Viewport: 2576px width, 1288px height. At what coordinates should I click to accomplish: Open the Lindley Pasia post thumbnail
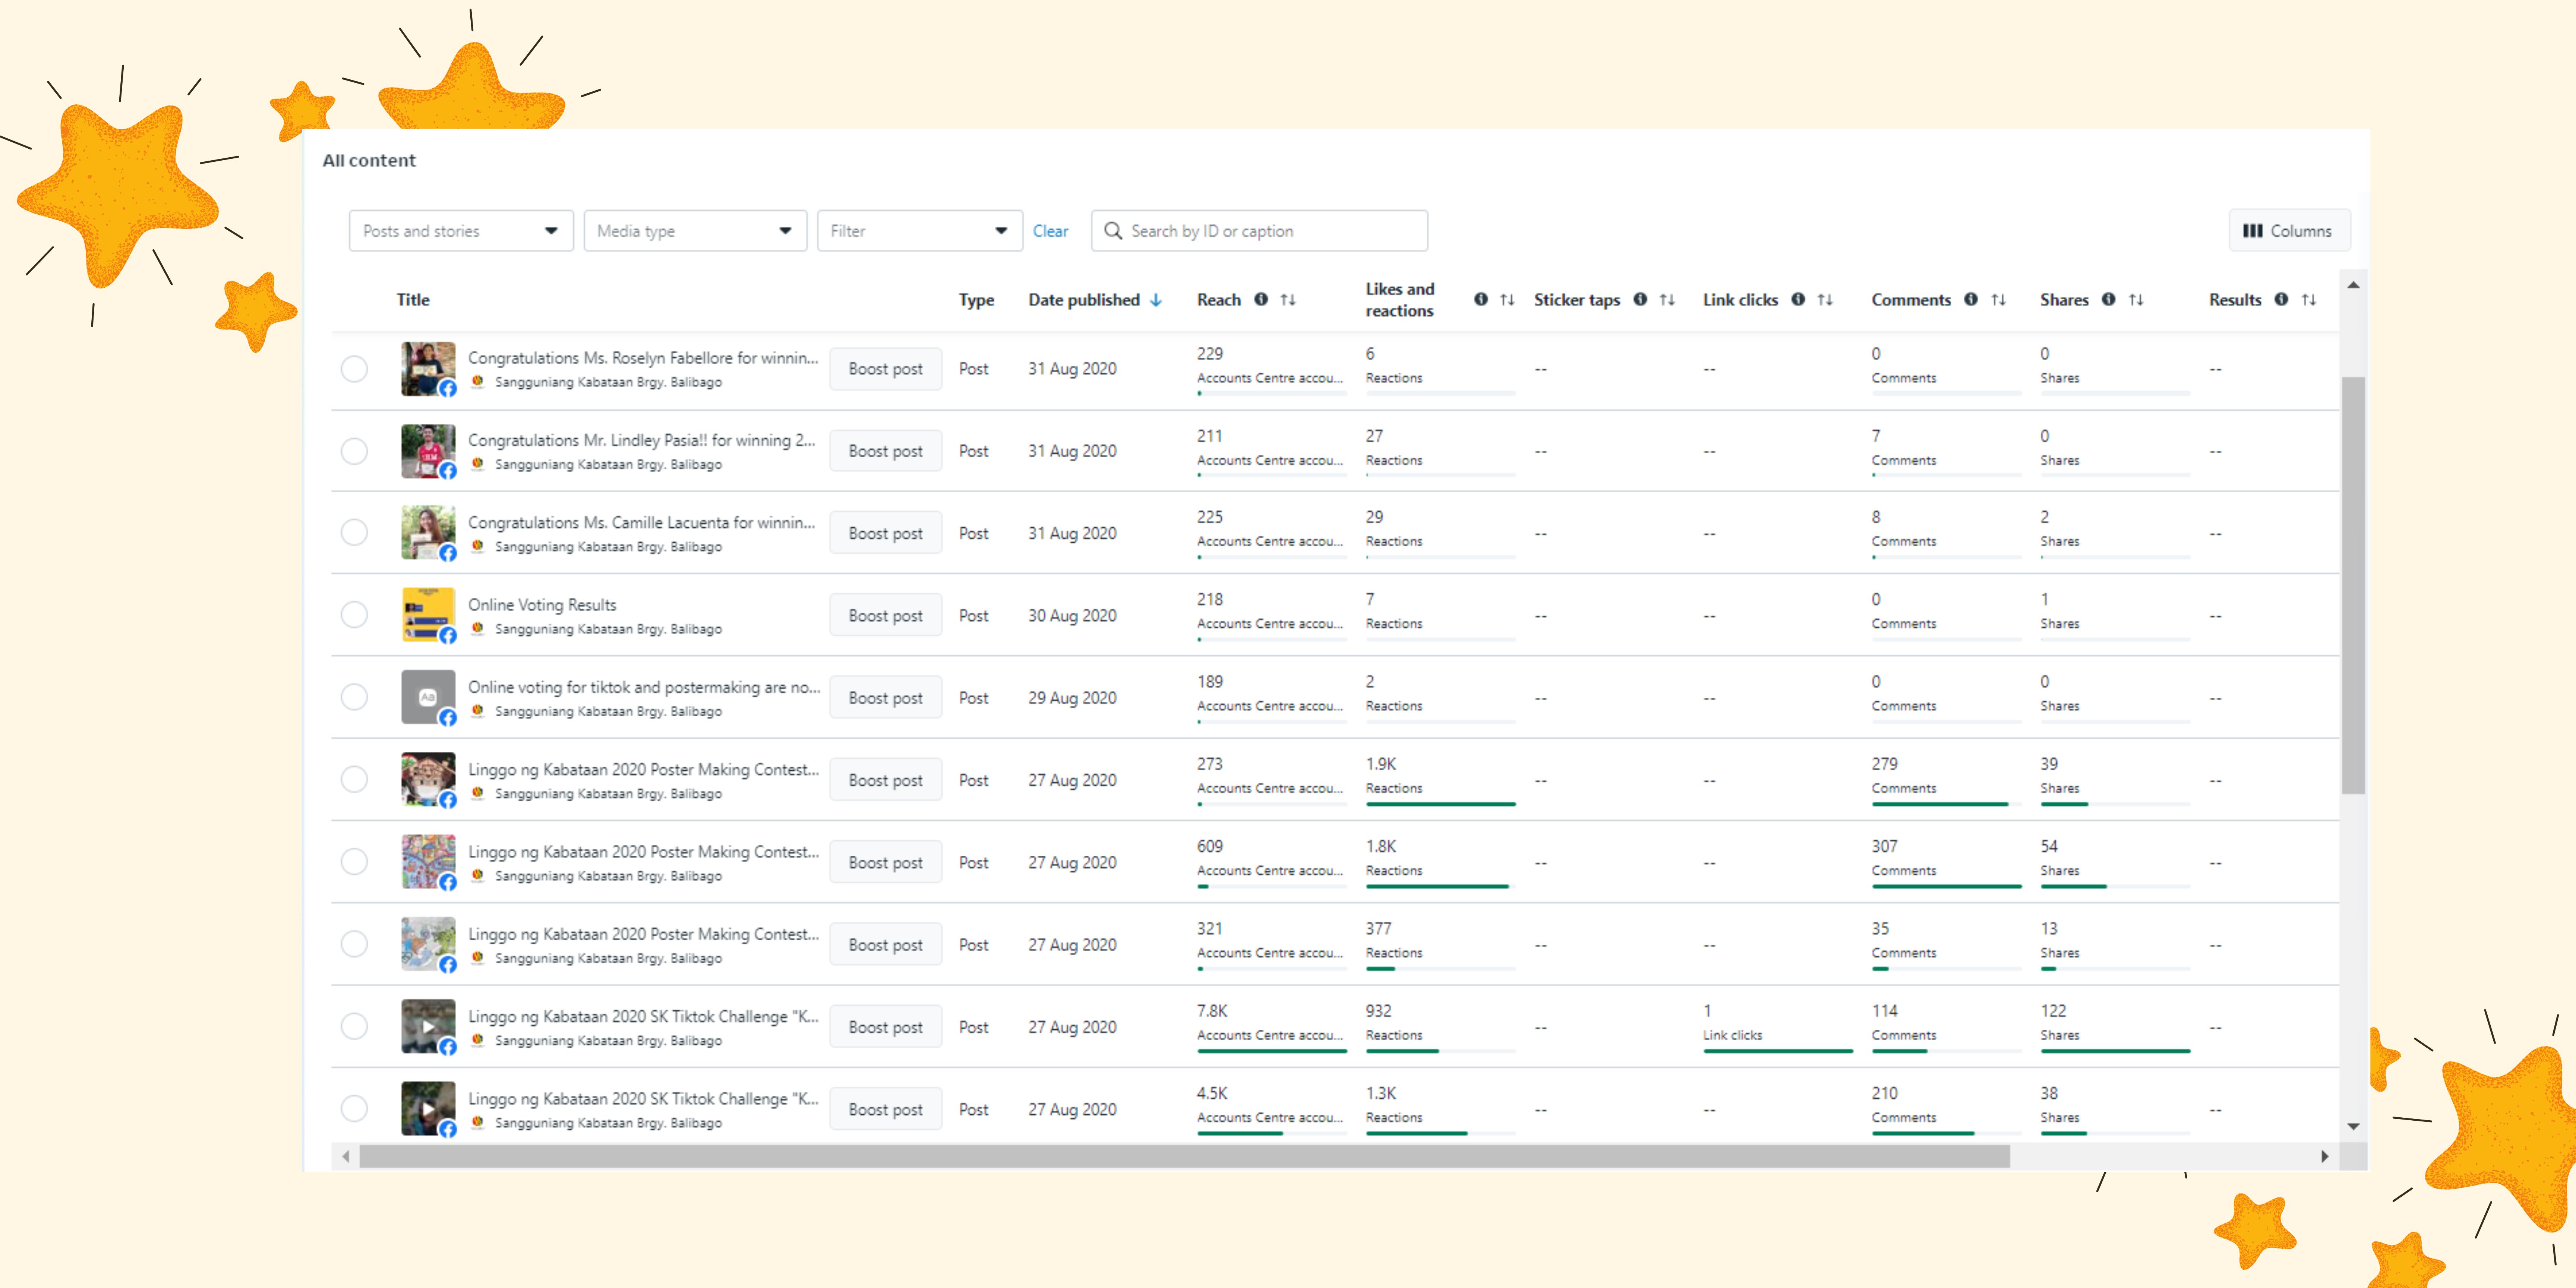[x=428, y=451]
